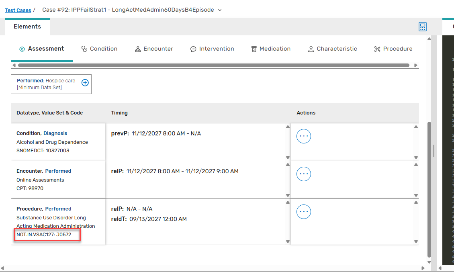Select the Characteristic category
Screen dimensions: 454x274
(x=332, y=49)
